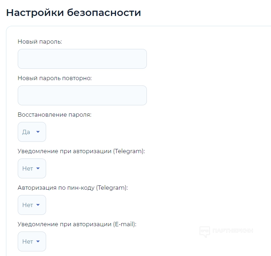
Task: Click the arrow icon in Уведомление при авторизации (Telegram) dropdown
Action: tap(38, 168)
